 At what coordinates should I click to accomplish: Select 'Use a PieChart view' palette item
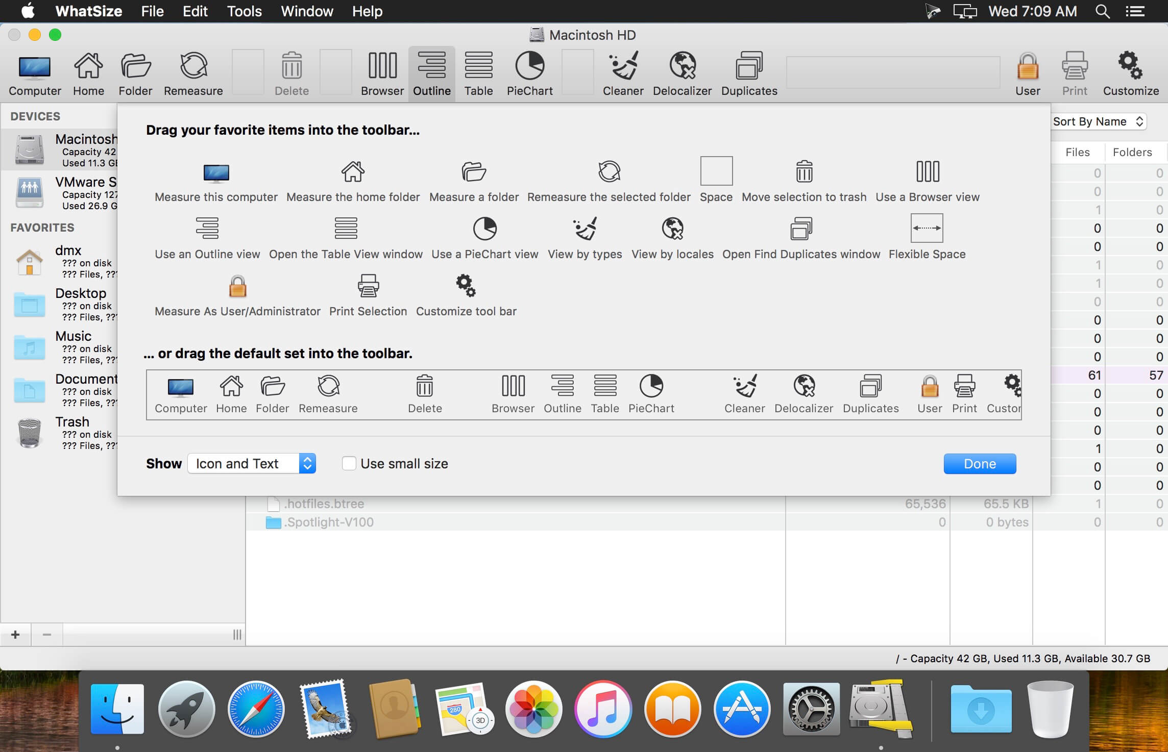pos(484,238)
